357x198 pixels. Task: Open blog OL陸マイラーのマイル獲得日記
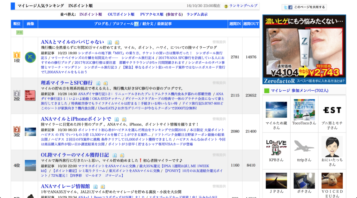(75, 155)
